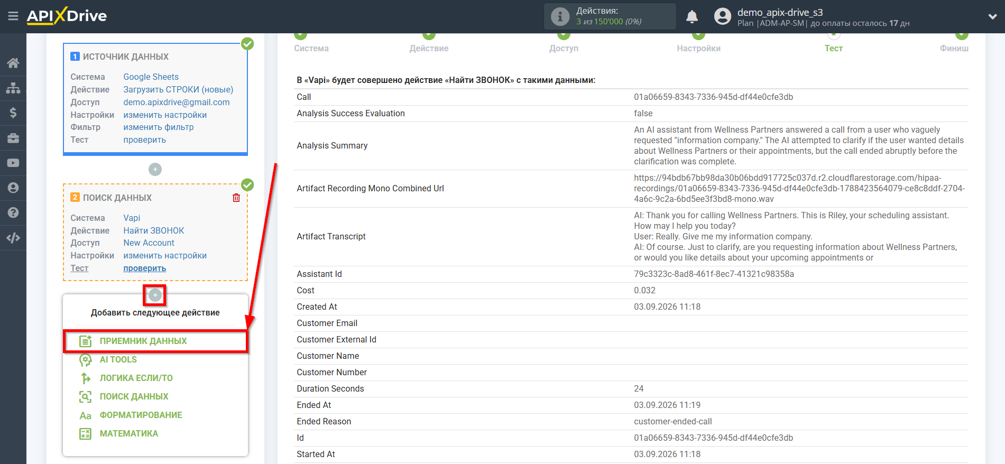
Task: Click the Приемник данных icon
Action: click(85, 341)
